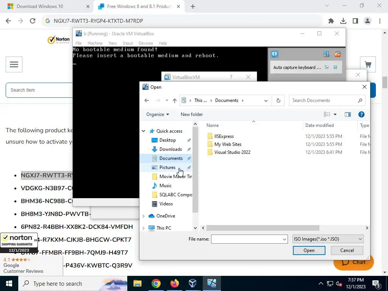The width and height of the screenshot is (388, 291).
Task: Open the view options dropdown arrow
Action: pos(335,114)
